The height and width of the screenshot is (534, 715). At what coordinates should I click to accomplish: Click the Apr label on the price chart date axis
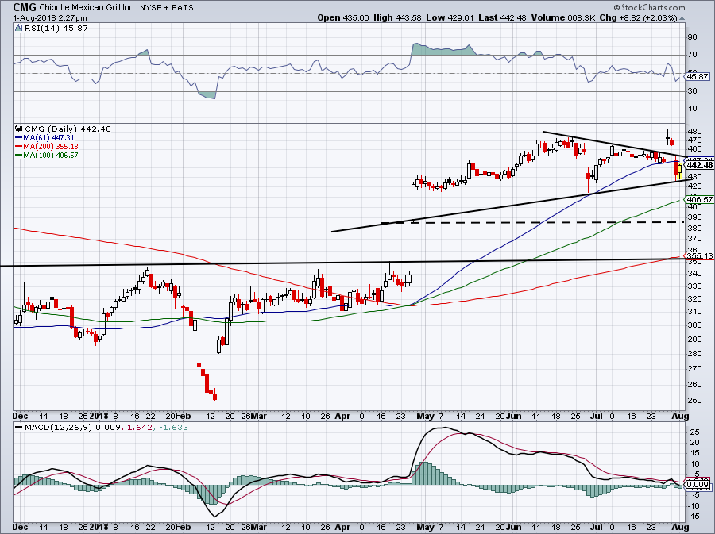click(342, 416)
